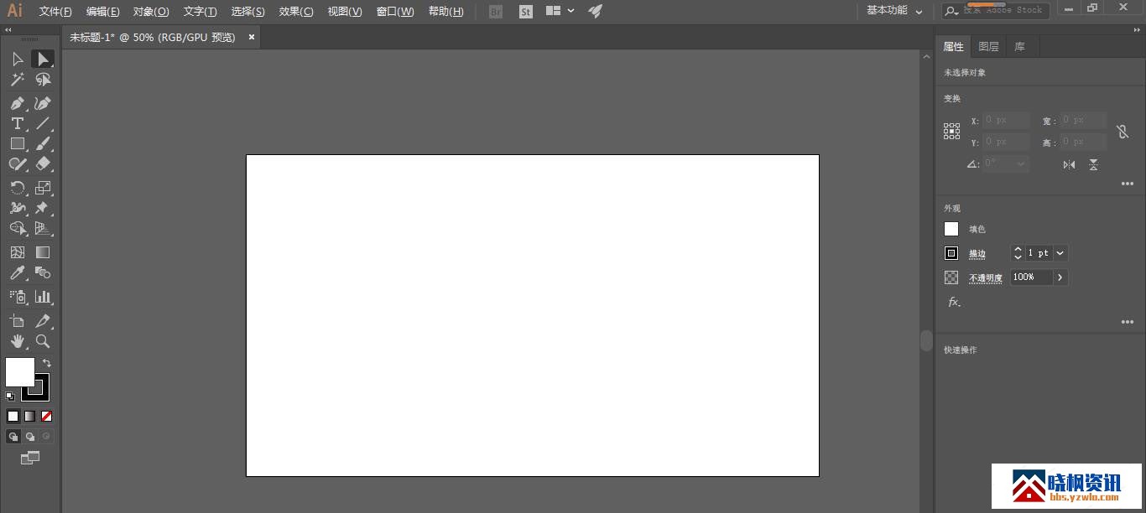
Task: Open the stroke weight dropdown
Action: point(1060,253)
